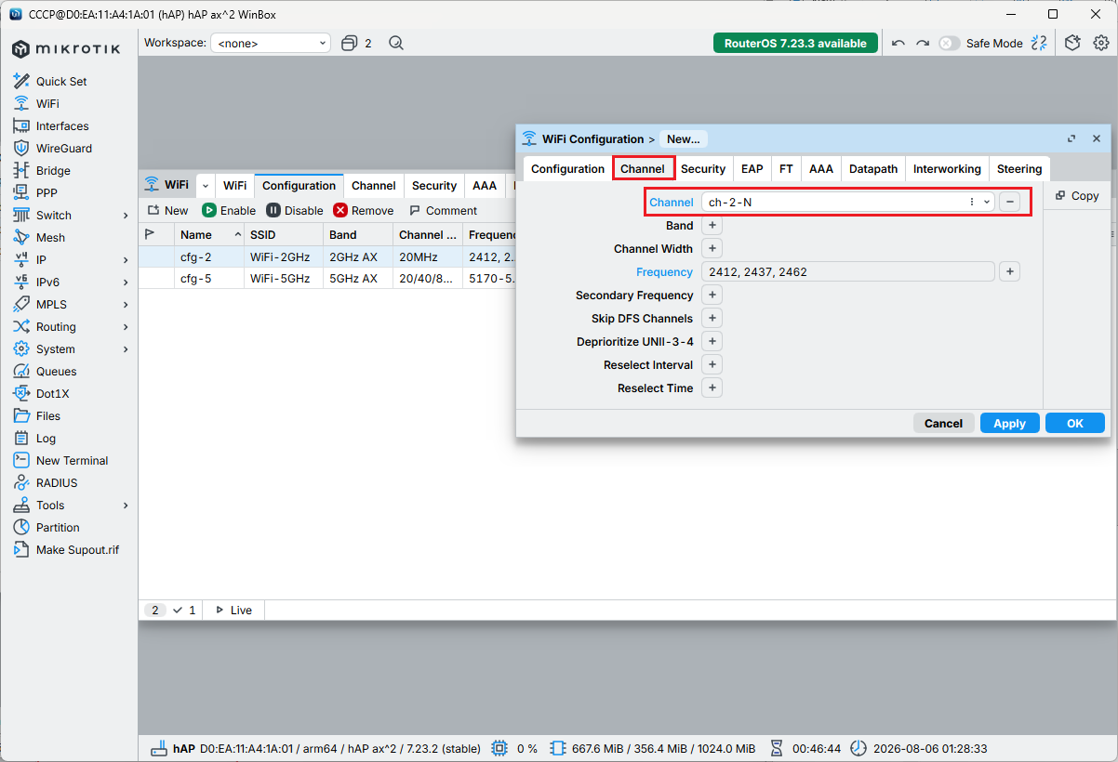Viewport: 1118px width, 762px height.
Task: Sort by the Name column header
Action: coord(209,234)
